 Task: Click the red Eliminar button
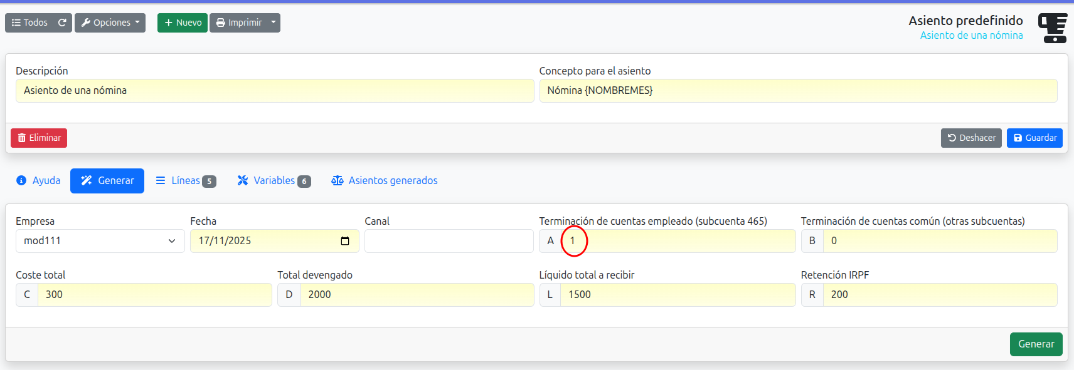(x=39, y=138)
